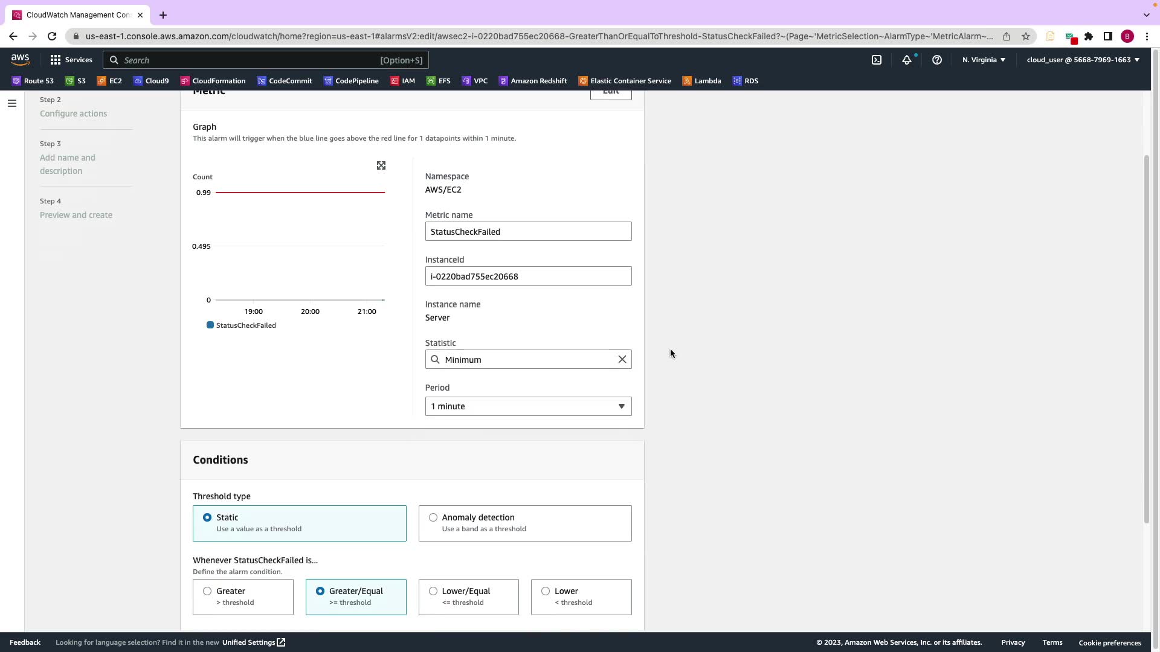Enlarge the graph with expand icon
1160x652 pixels.
[x=381, y=165]
